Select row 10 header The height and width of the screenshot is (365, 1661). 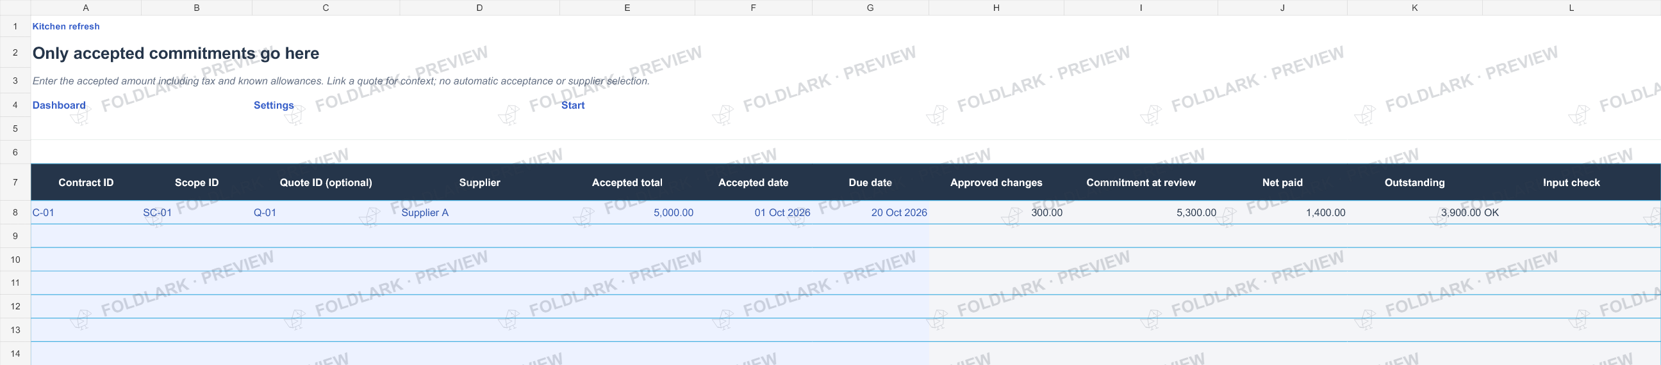tap(15, 260)
